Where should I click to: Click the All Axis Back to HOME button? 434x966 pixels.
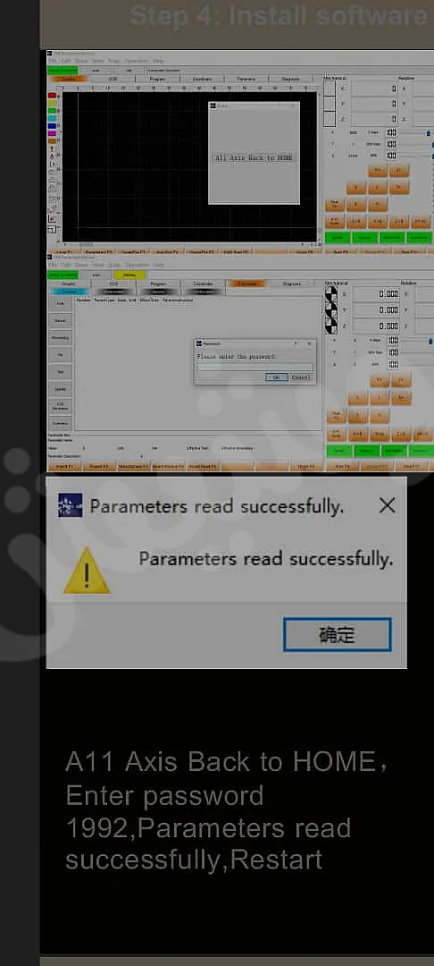(254, 157)
